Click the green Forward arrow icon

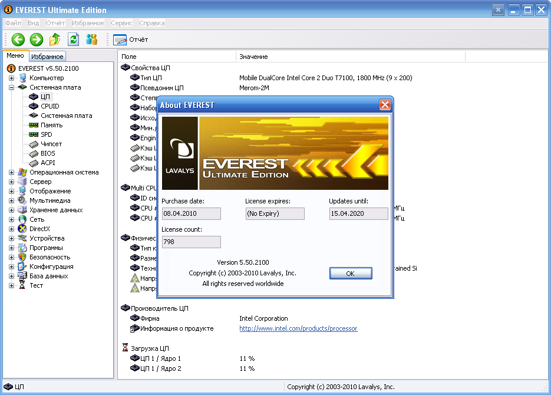click(37, 39)
